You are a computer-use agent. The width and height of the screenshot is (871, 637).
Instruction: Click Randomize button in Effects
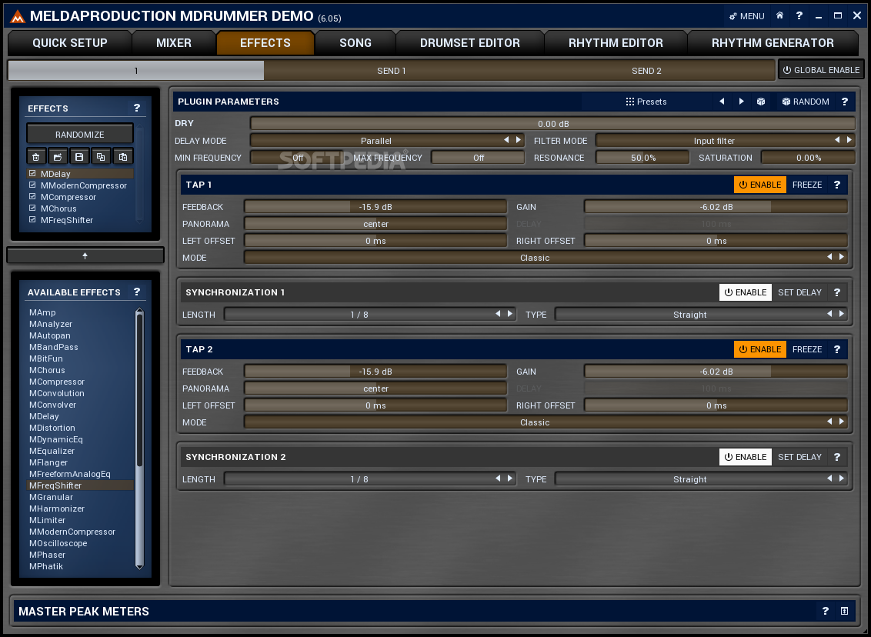coord(80,135)
